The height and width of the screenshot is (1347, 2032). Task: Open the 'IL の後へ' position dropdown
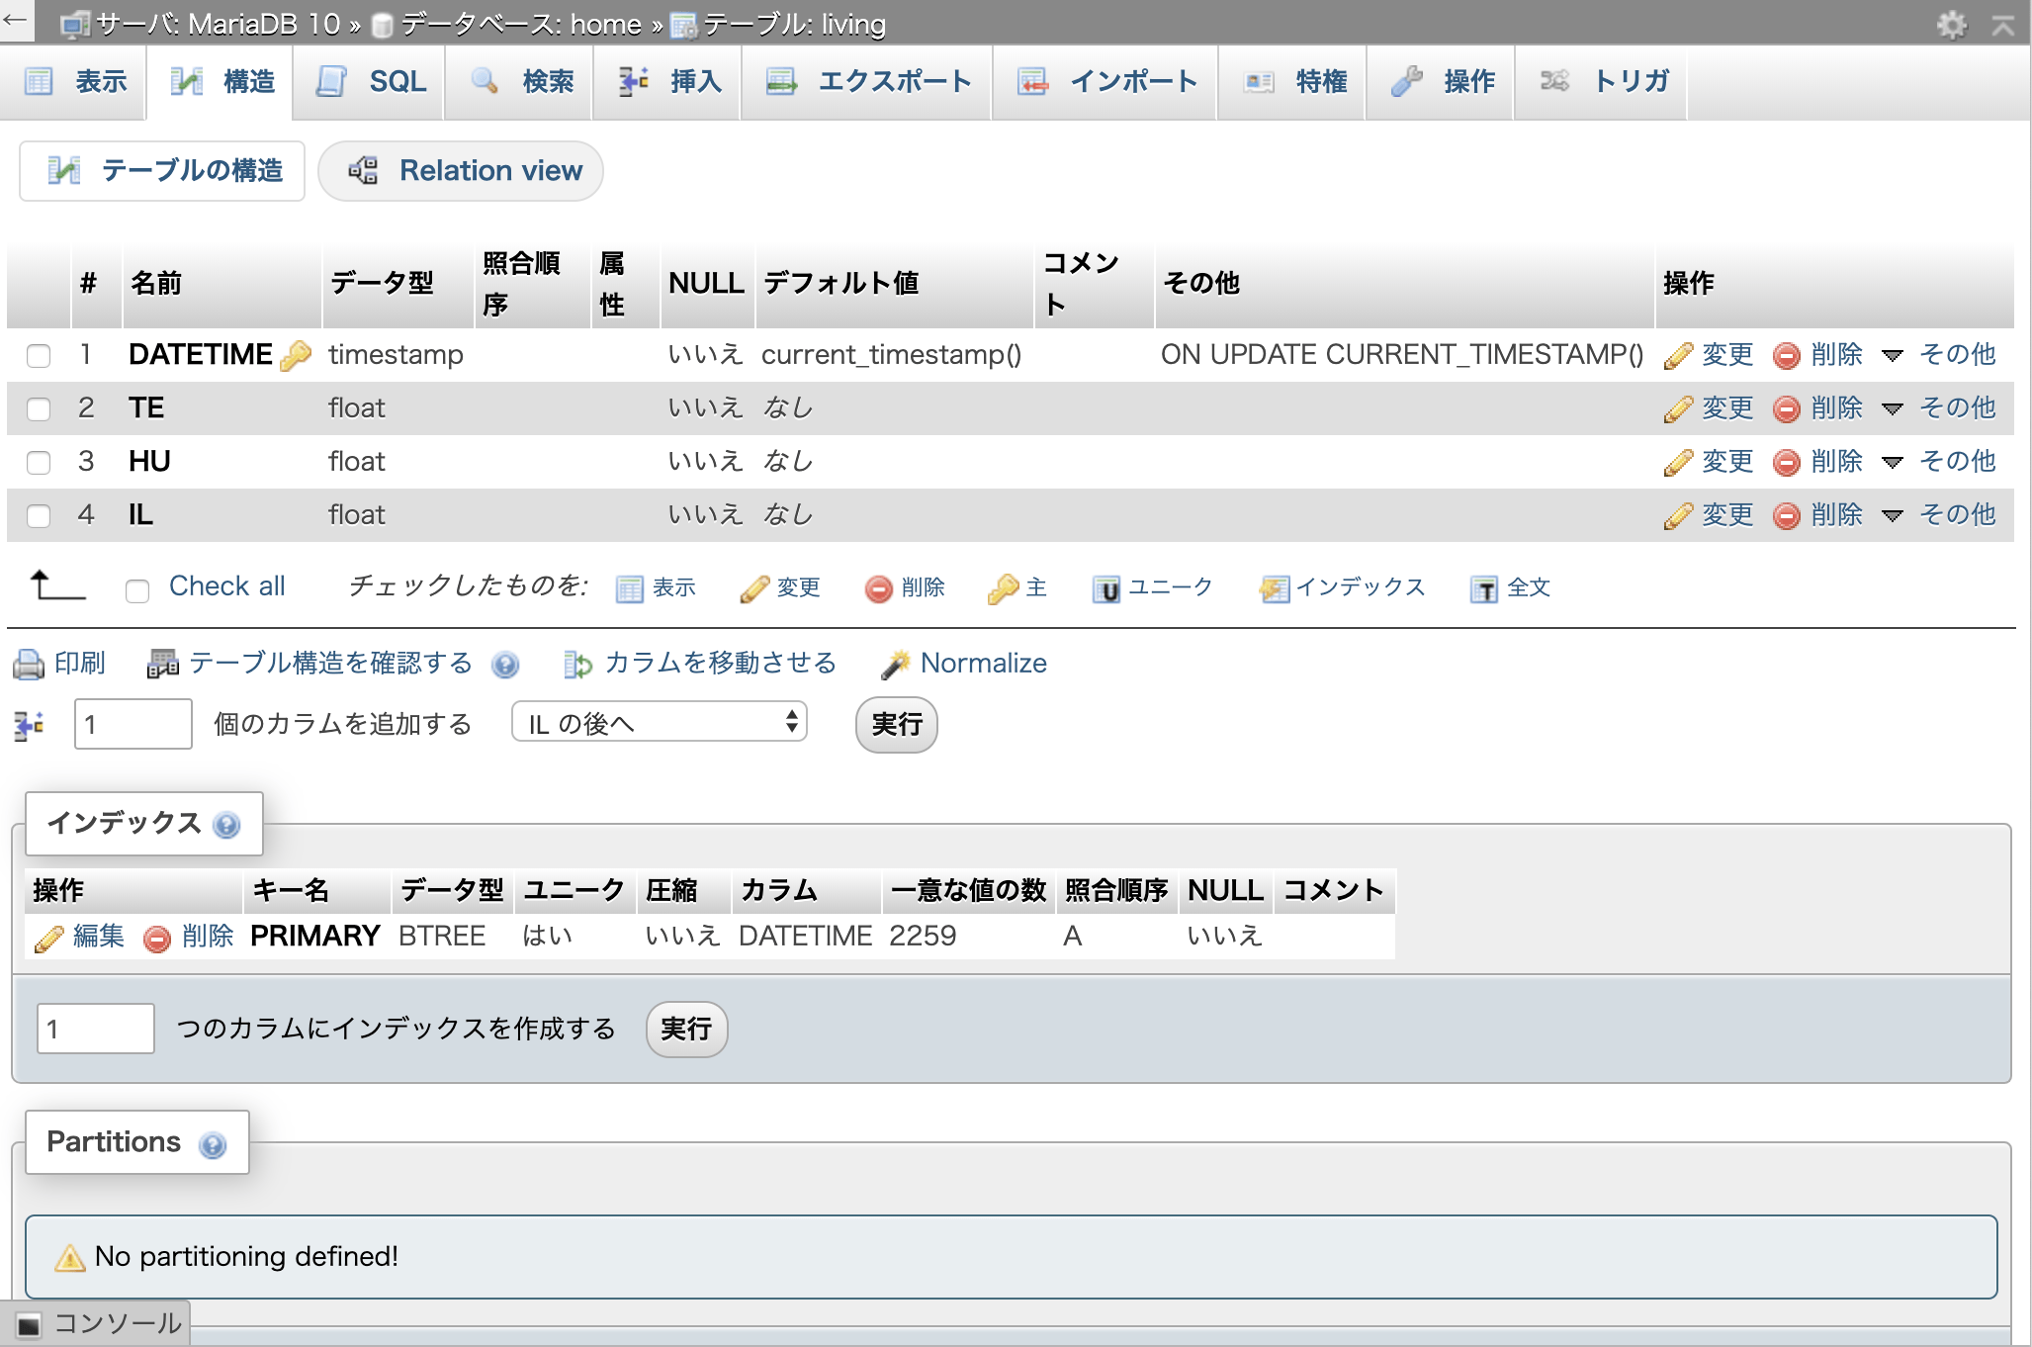pos(659,723)
